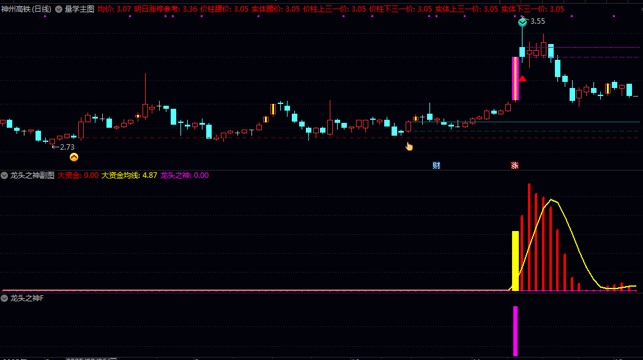Click the green checkmark marker at 3.55 high

pyautogui.click(x=522, y=23)
